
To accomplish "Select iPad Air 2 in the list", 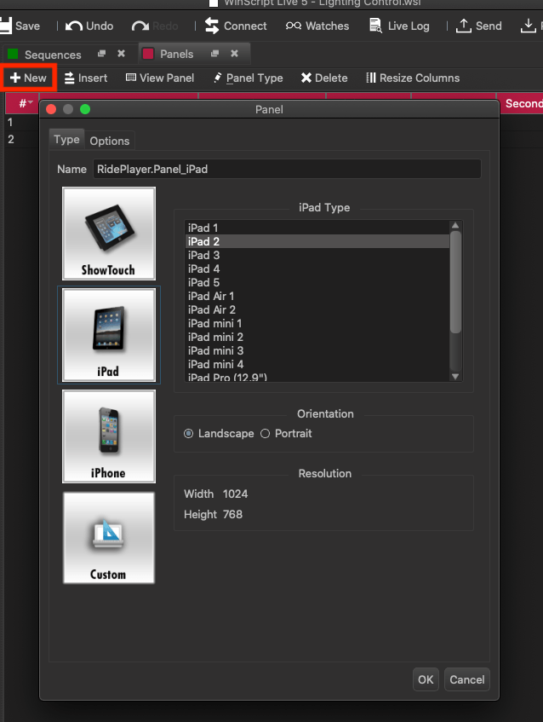I will 317,309.
